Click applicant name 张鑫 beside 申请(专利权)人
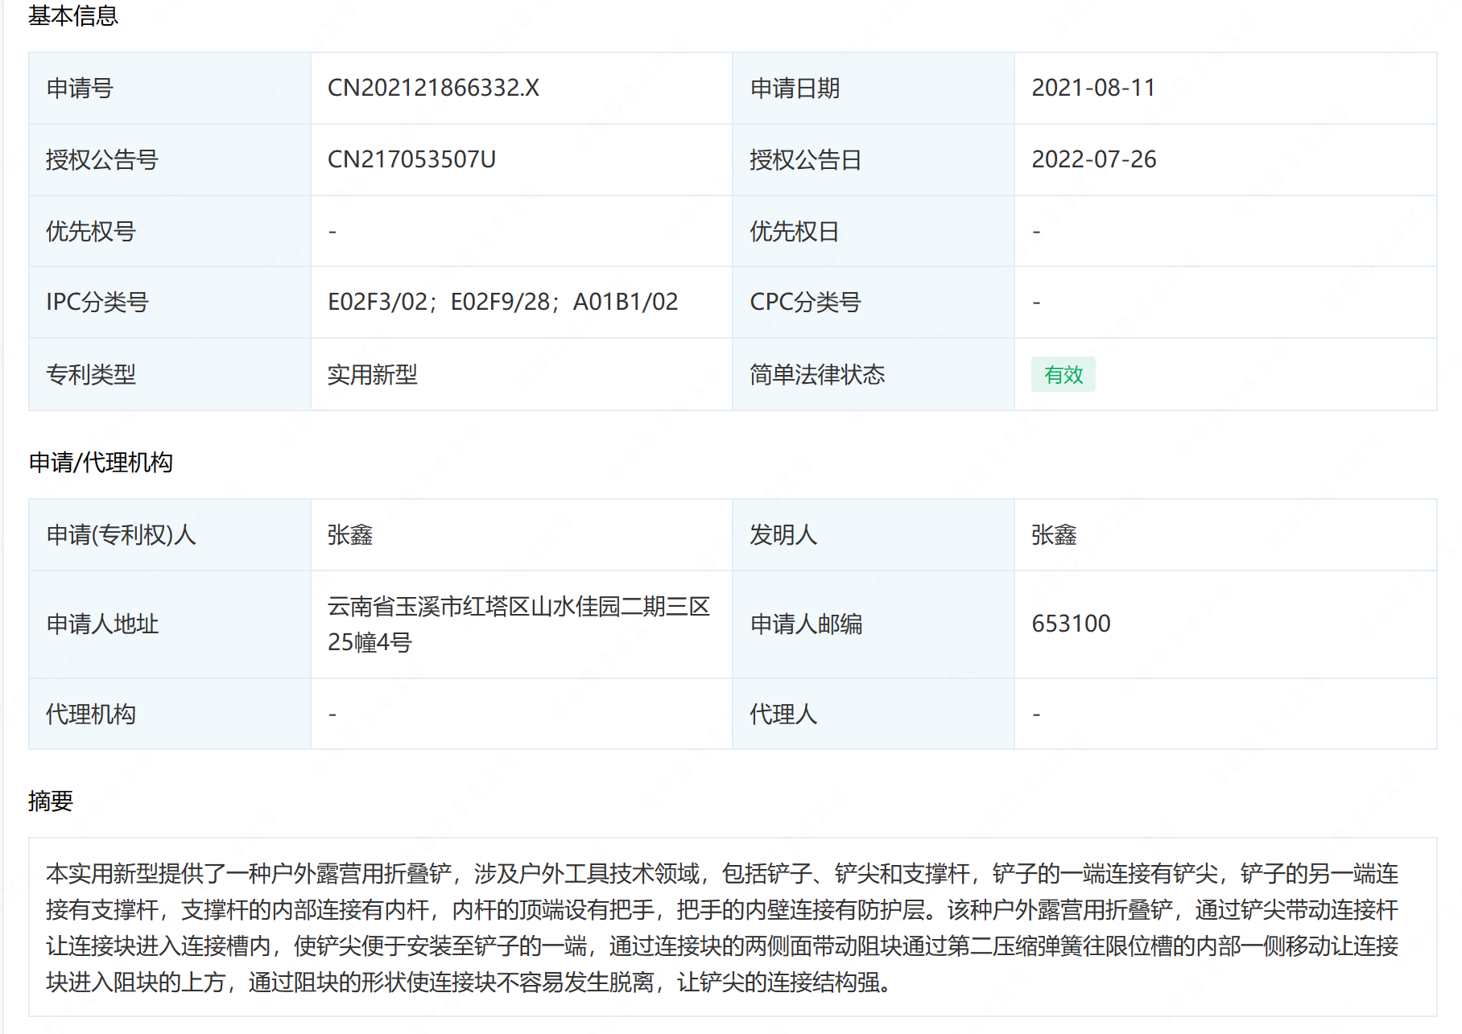This screenshot has height=1034, width=1462. pos(349,535)
